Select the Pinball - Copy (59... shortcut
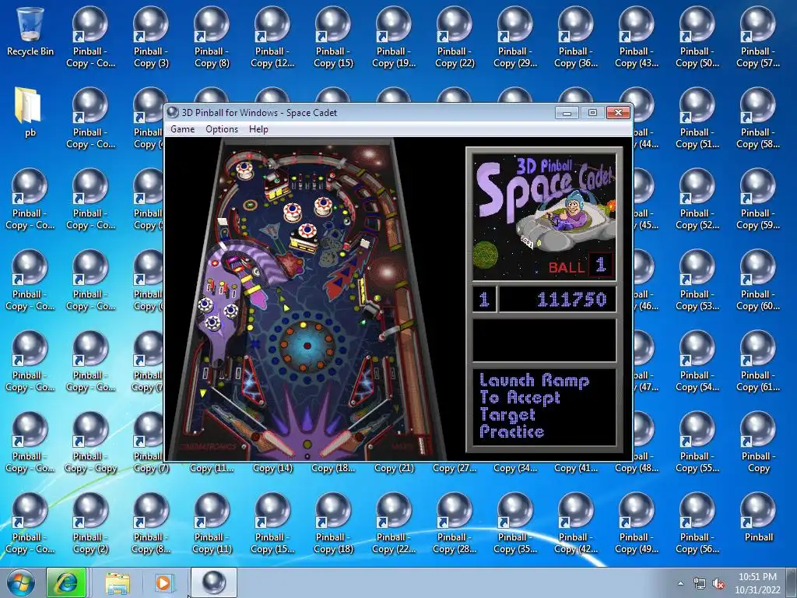 (758, 199)
